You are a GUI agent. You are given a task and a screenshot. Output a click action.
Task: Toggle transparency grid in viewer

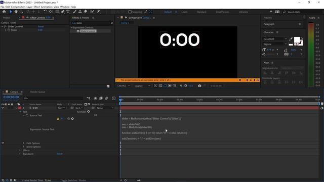[160, 85]
